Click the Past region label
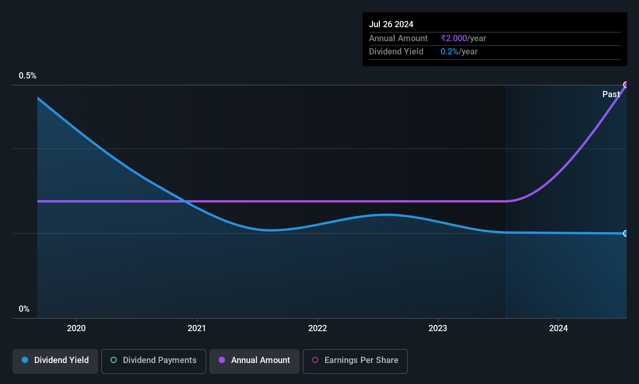The width and height of the screenshot is (639, 384). [611, 94]
